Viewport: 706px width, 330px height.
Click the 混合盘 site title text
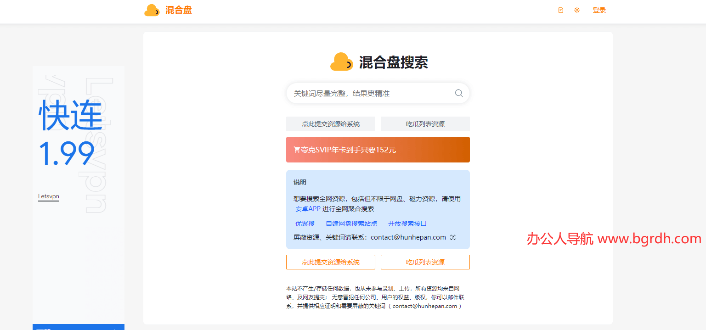point(179,10)
